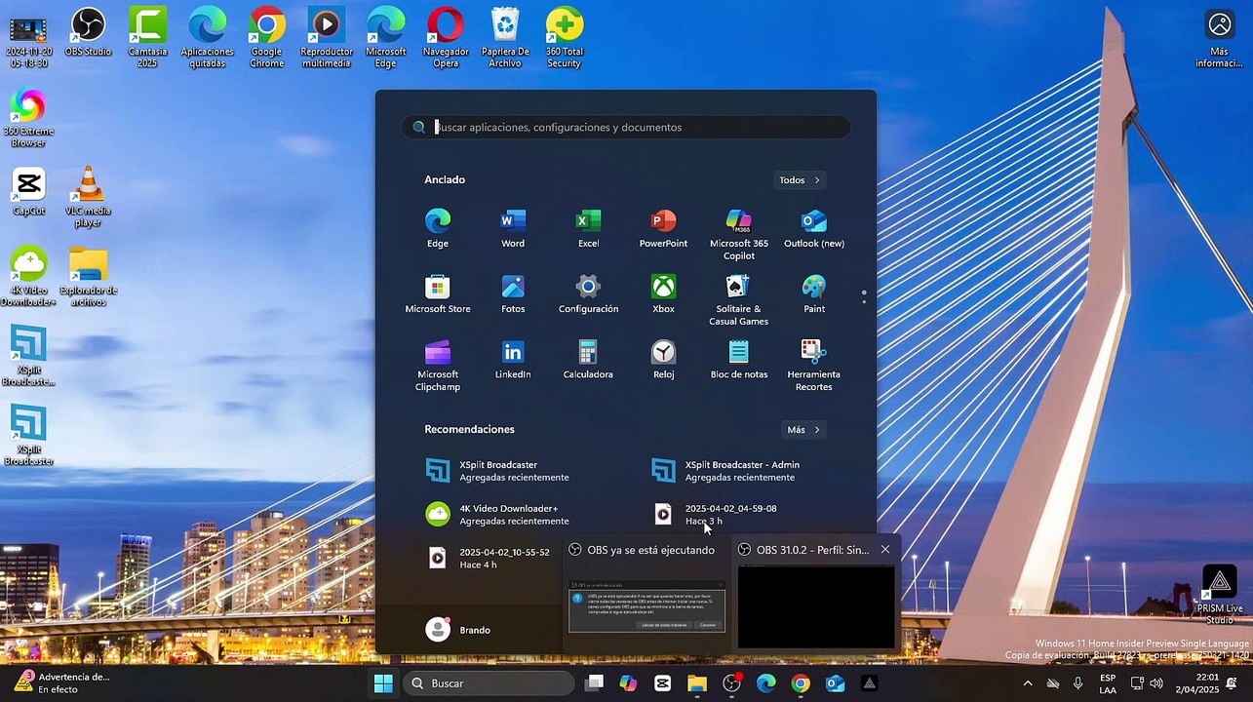Open Chrome from the taskbar

point(801,683)
